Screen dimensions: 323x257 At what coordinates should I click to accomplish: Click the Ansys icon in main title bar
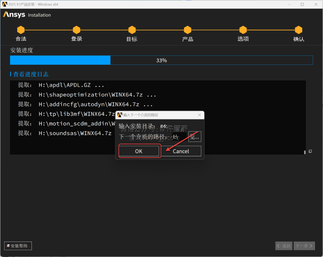pos(4,4)
